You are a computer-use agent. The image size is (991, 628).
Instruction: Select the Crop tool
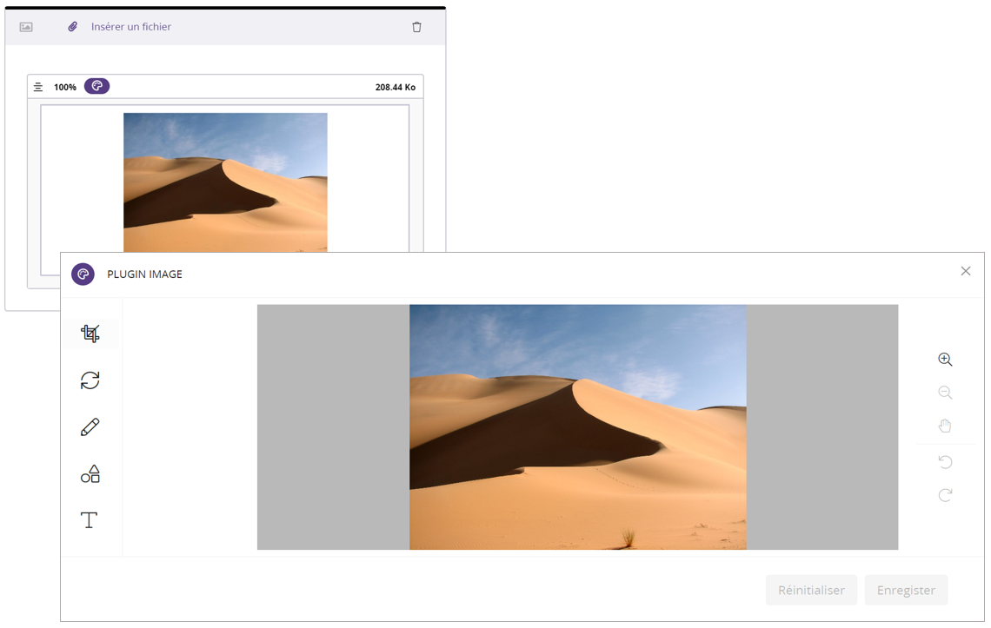[90, 334]
